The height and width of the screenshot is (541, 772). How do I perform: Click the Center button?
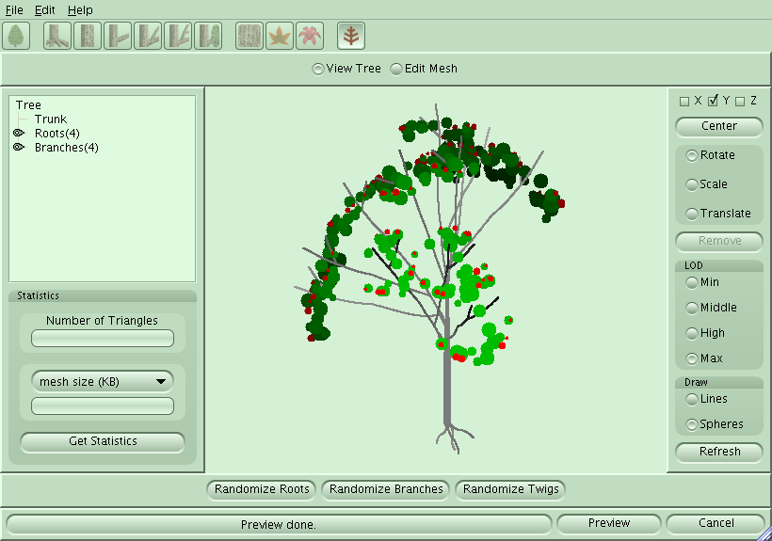point(719,126)
